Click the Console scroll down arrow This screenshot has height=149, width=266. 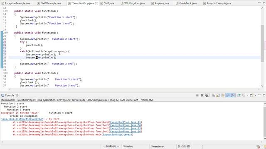[x=265, y=138]
